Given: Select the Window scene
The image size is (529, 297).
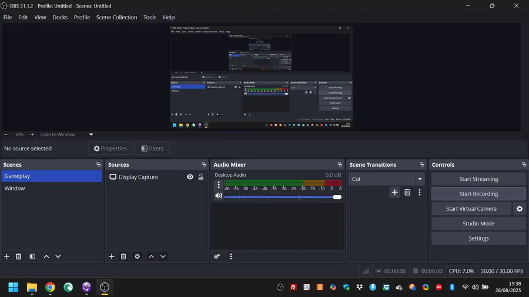Looking at the screenshot, I should [51, 188].
